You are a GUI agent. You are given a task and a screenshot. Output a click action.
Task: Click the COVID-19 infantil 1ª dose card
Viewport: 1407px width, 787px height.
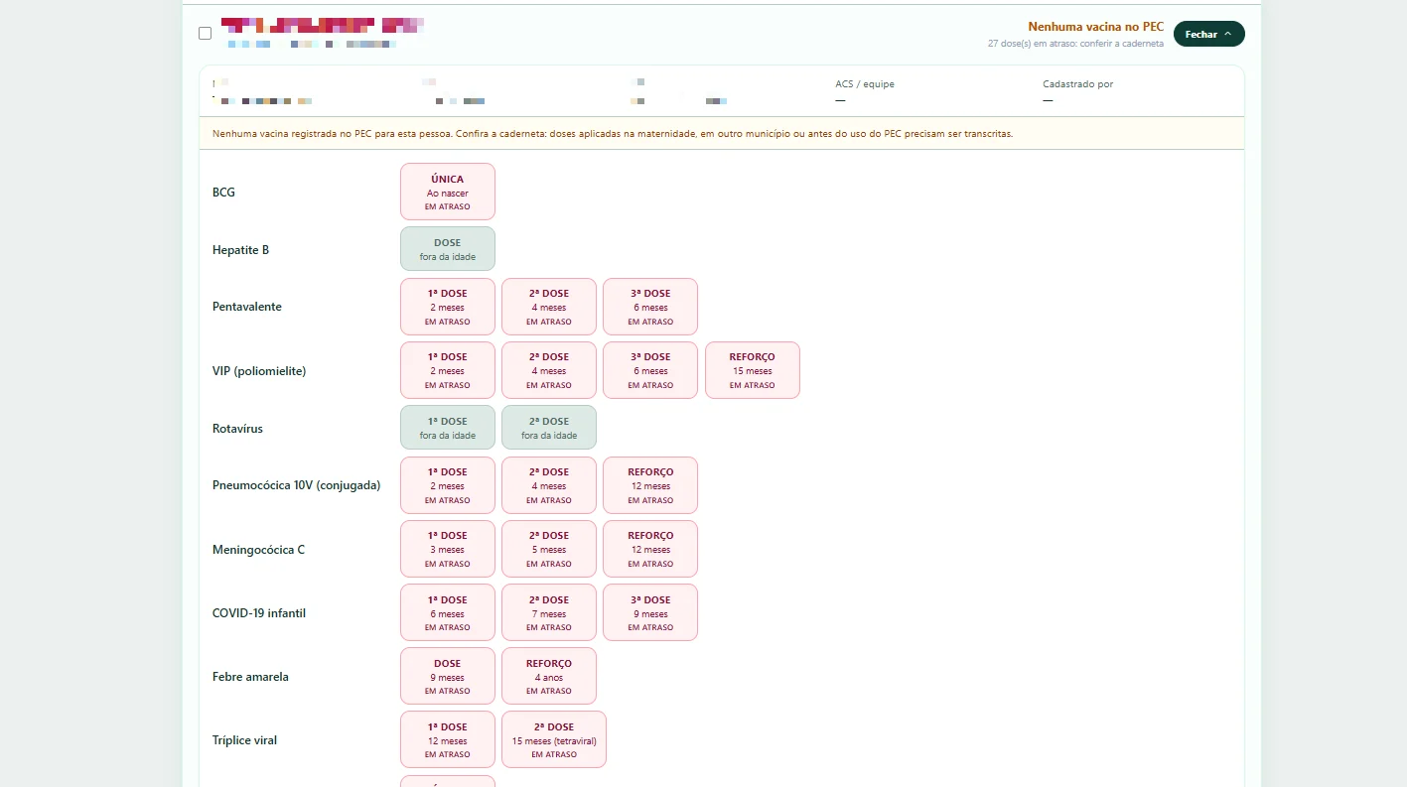pos(448,612)
